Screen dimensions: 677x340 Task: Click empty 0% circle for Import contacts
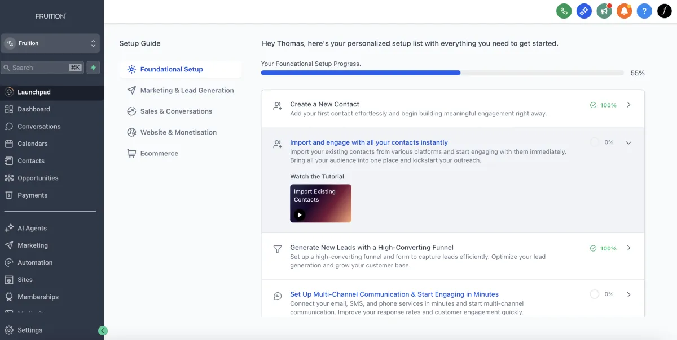[x=594, y=142]
